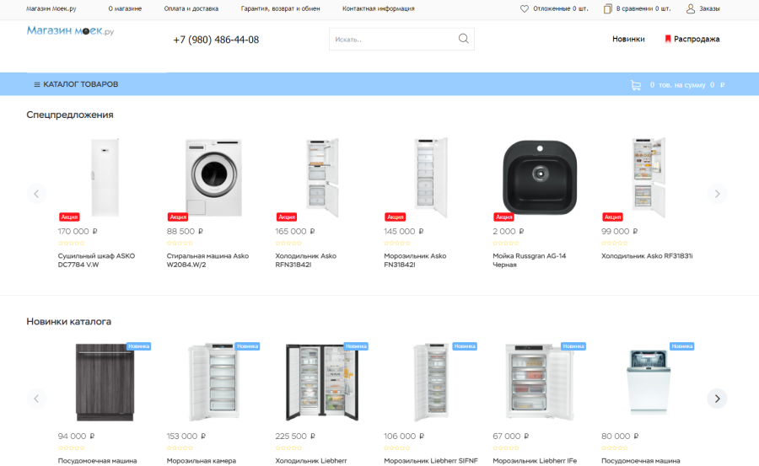This screenshot has width=759, height=466.
Task: Click price 170 000 ₽
Action: point(78,231)
